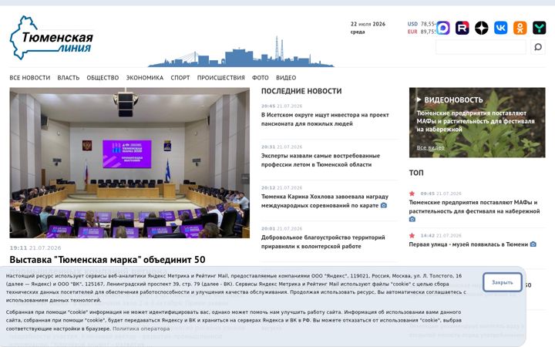Open Первая улица - музей top story
555x347 pixels.
(469, 244)
